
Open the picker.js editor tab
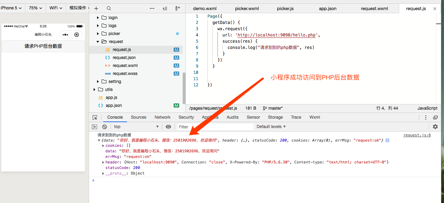(x=285, y=8)
